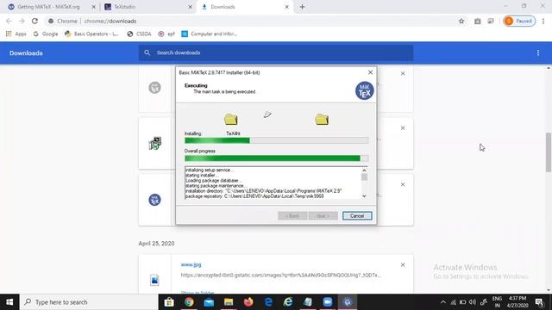Open Microsoft Edge from taskbar
The width and height of the screenshot is (552, 310).
[268, 302]
